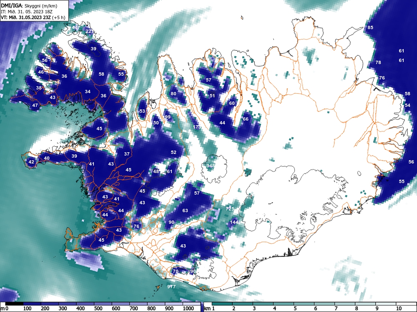Viewport: 417px width, 312px height.
Task: Click the value 948 on the glacier
Action: 211,166
